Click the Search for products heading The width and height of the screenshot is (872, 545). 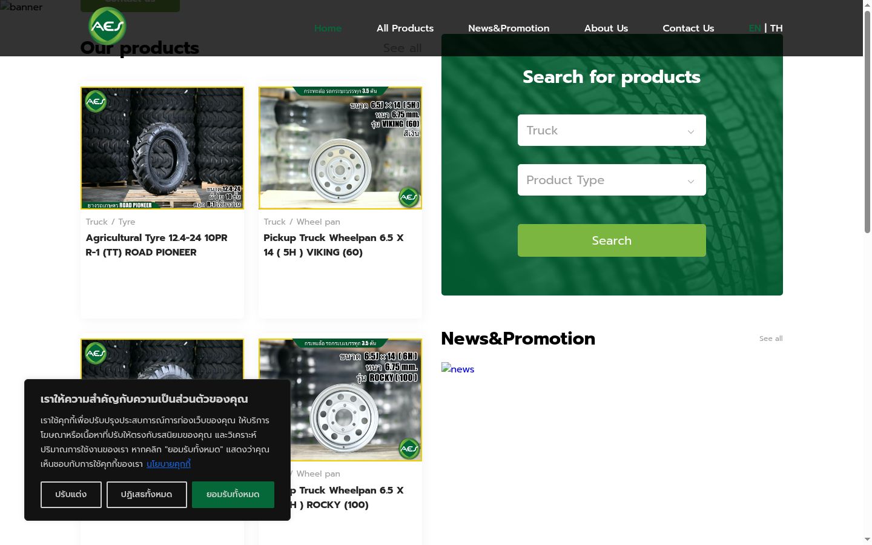coord(612,77)
